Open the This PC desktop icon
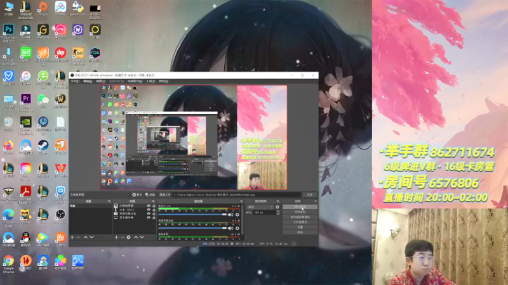 pyautogui.click(x=8, y=7)
